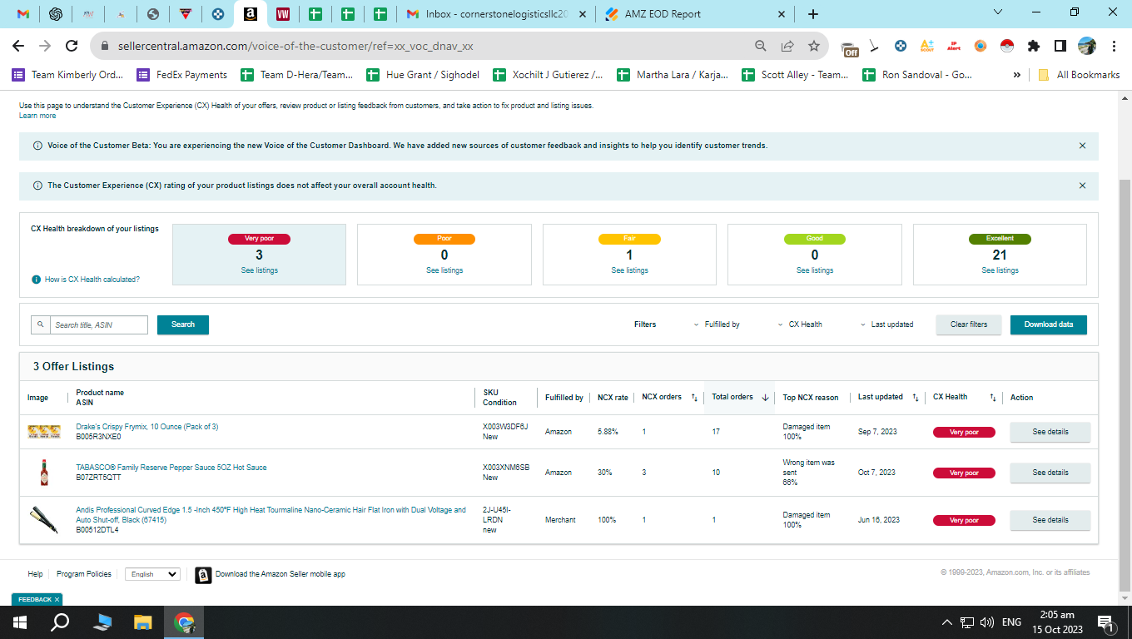Dismiss the Voice of the Customer Beta banner

tap(1082, 146)
